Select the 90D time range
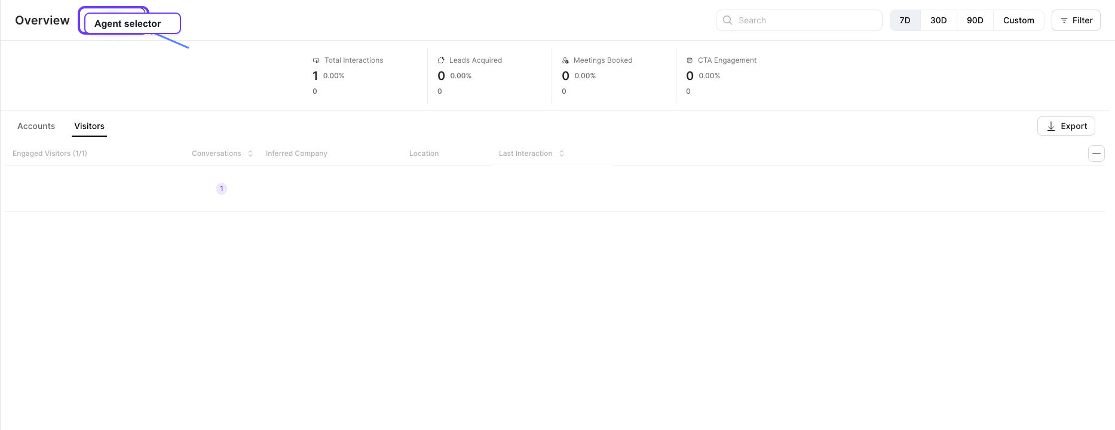The image size is (1115, 430). (x=975, y=20)
